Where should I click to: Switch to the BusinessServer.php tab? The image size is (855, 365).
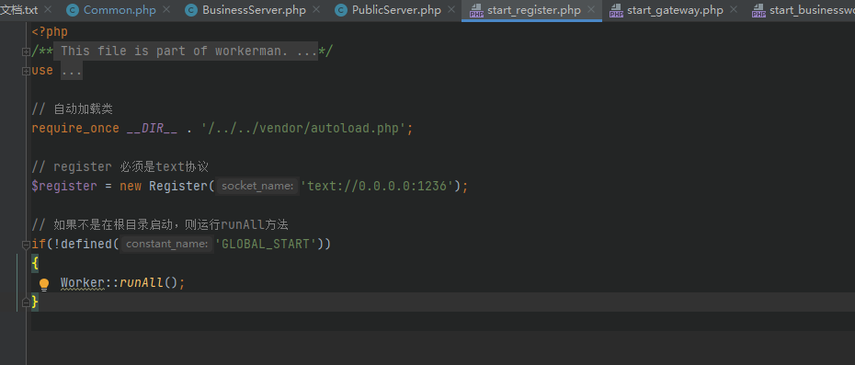point(254,10)
